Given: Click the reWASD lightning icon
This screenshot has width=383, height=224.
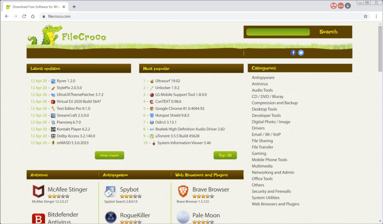Looking at the screenshot, I should coord(53,143).
